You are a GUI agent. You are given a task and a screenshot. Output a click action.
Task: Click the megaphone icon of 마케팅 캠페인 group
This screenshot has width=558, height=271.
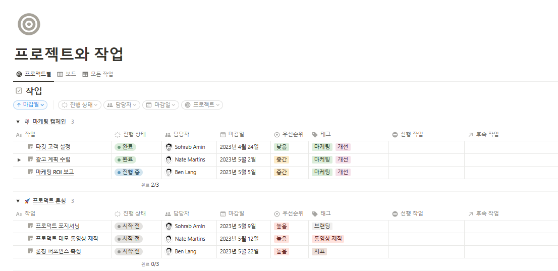pos(27,122)
